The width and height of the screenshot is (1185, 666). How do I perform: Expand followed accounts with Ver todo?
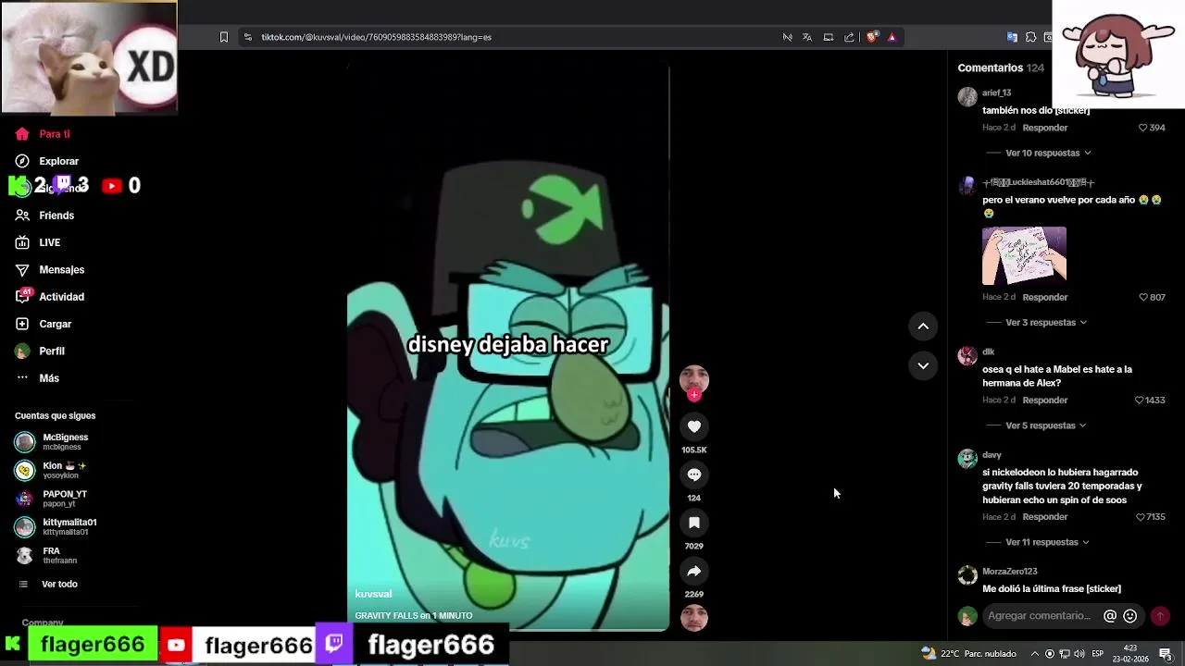coord(48,585)
